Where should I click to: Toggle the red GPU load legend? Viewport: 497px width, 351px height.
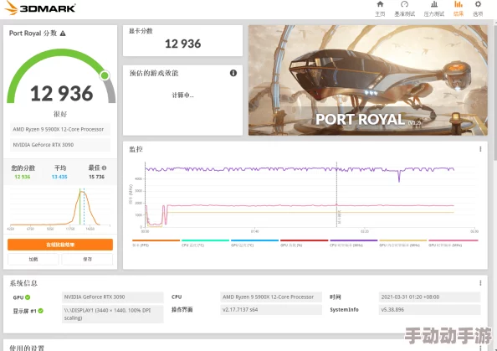tap(305, 243)
